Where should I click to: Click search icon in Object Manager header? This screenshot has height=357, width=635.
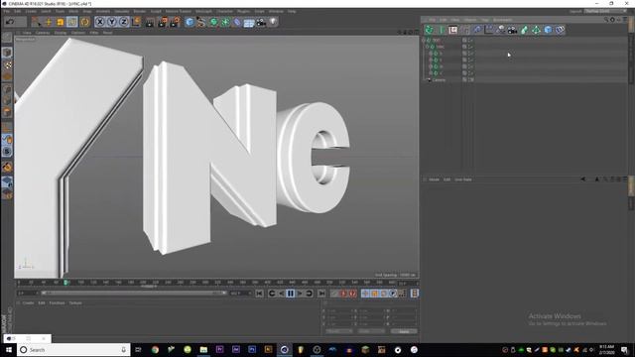click(606, 20)
